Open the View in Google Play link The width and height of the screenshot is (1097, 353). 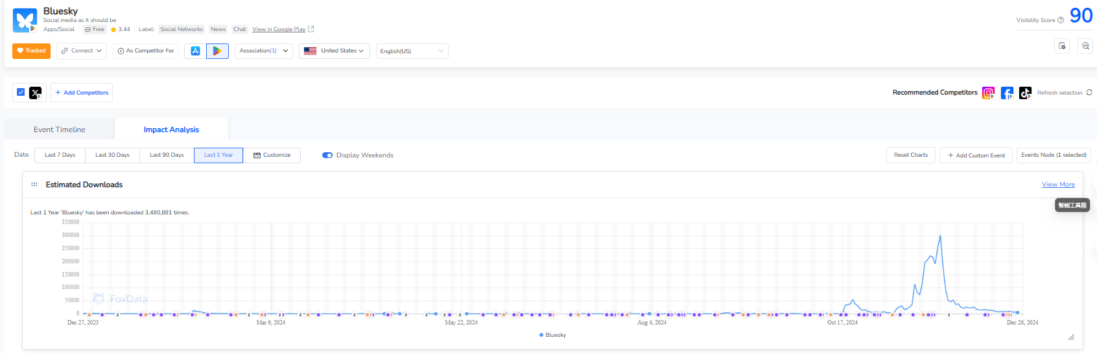coord(279,29)
